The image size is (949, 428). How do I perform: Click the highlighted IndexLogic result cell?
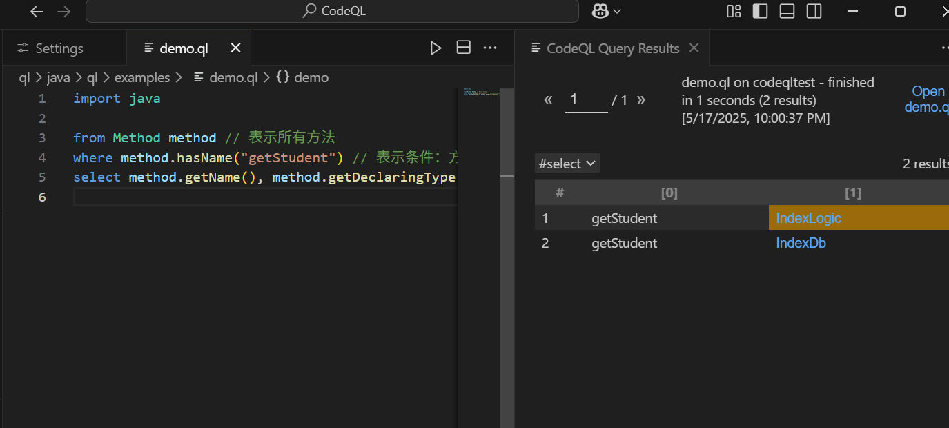coord(808,217)
